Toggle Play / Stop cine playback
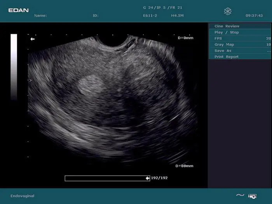The width and height of the screenshot is (272, 204). (227, 32)
